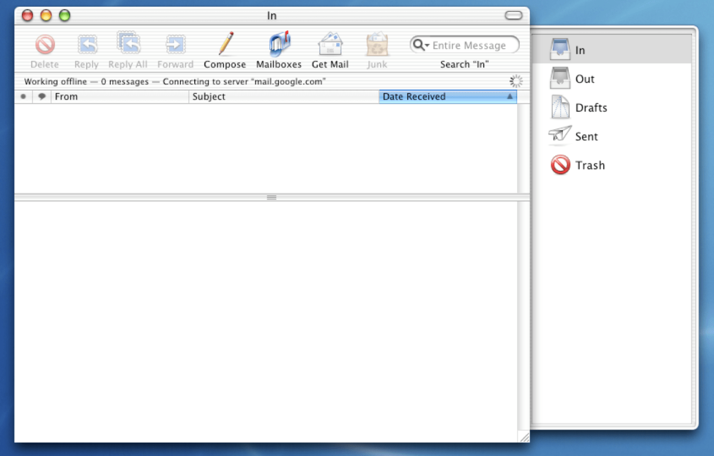The width and height of the screenshot is (714, 456).
Task: Sort by Date Received column header
Action: pos(448,97)
